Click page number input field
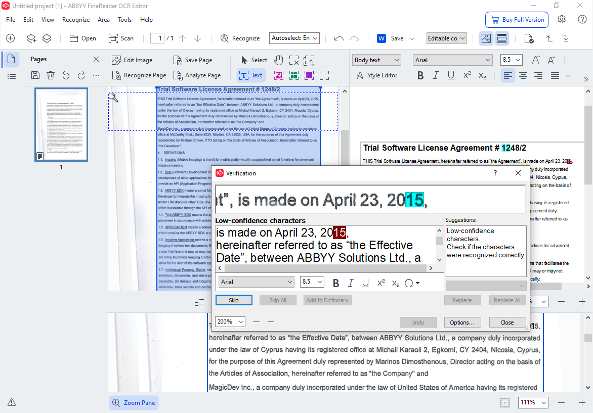The image size is (593, 413). (157, 38)
